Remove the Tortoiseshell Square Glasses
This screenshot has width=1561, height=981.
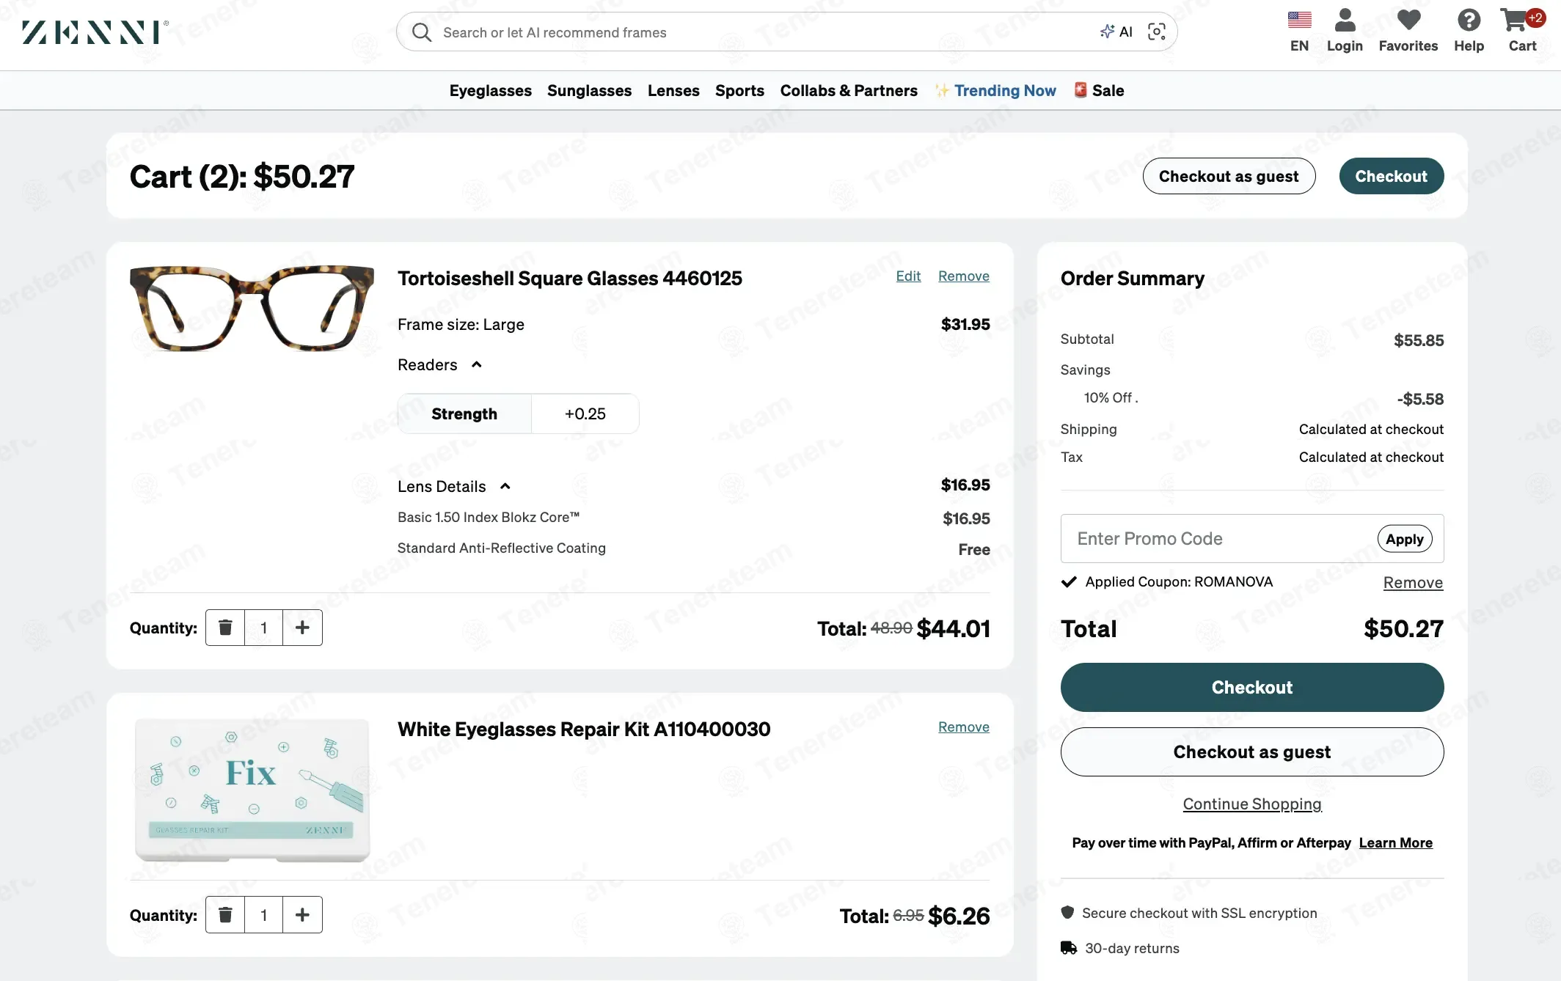[964, 276]
